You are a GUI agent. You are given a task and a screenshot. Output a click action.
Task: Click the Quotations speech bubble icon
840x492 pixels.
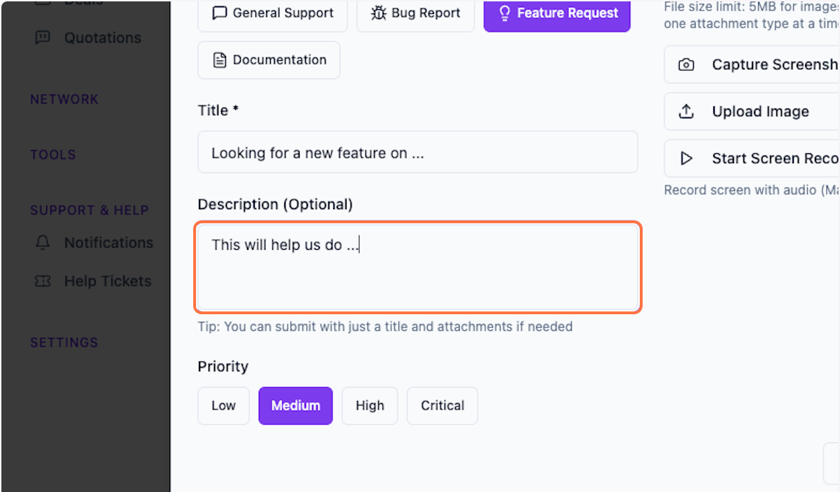[43, 38]
